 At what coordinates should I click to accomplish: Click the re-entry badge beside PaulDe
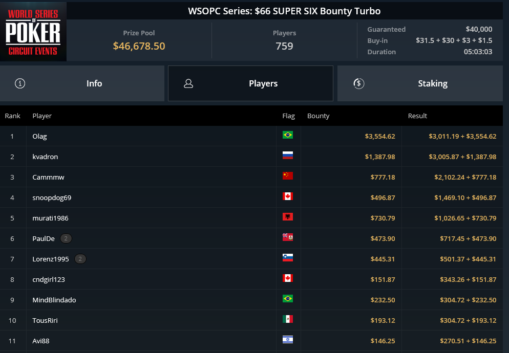click(66, 238)
